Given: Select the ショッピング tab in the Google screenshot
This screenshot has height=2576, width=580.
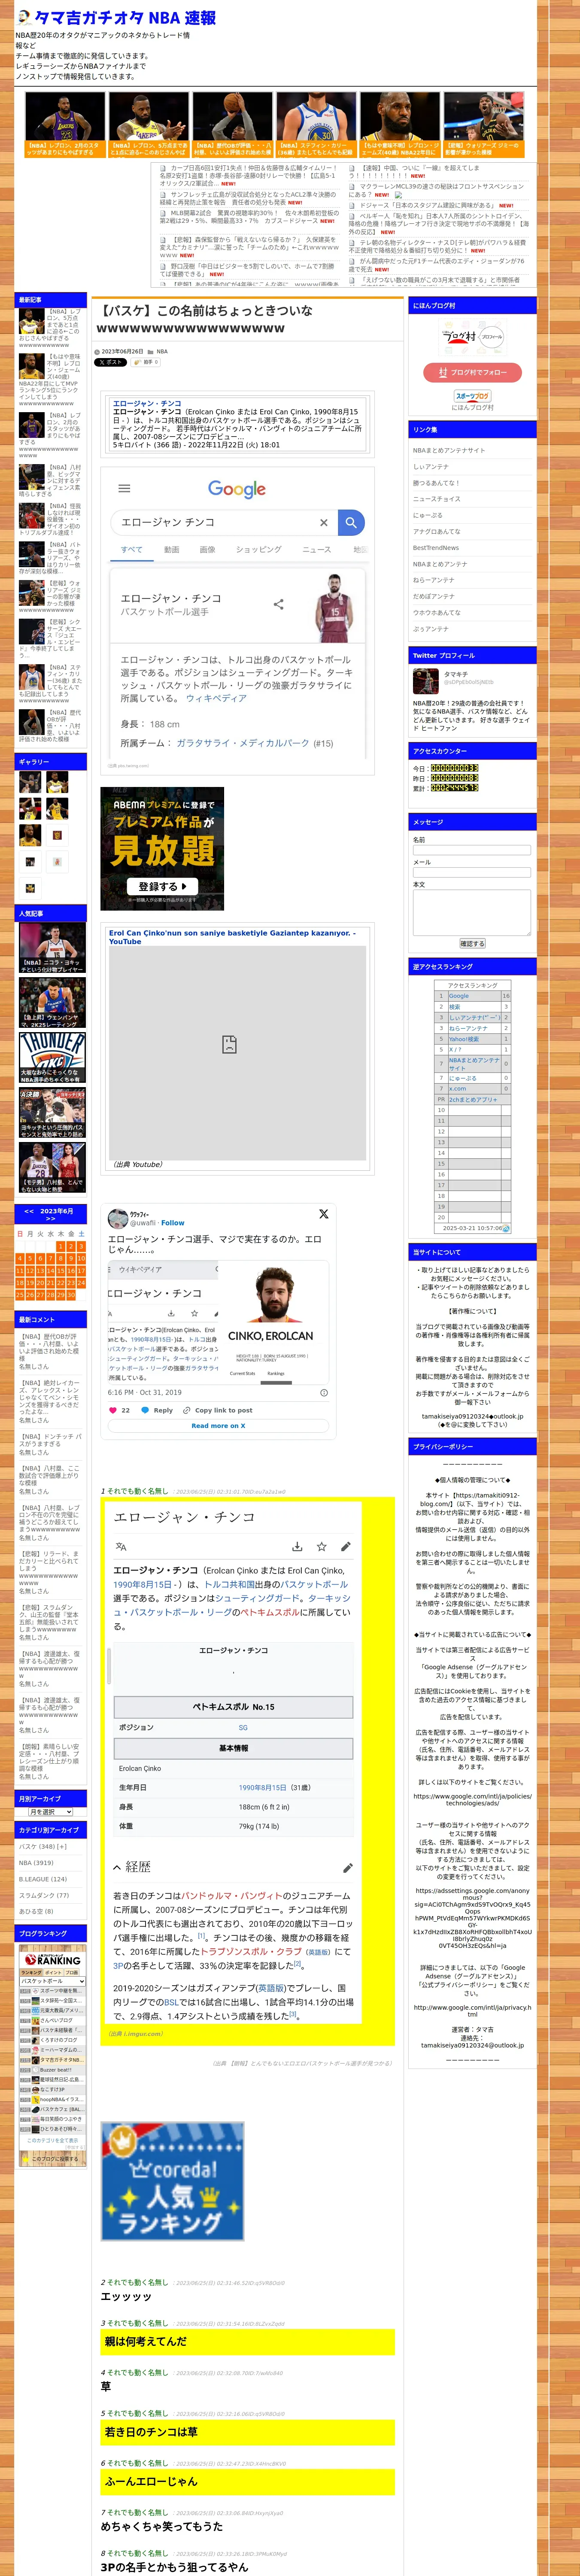Looking at the screenshot, I should (x=258, y=549).
